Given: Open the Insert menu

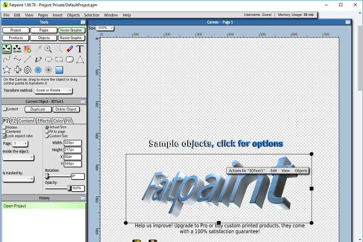Looking at the screenshot, I should point(58,15).
